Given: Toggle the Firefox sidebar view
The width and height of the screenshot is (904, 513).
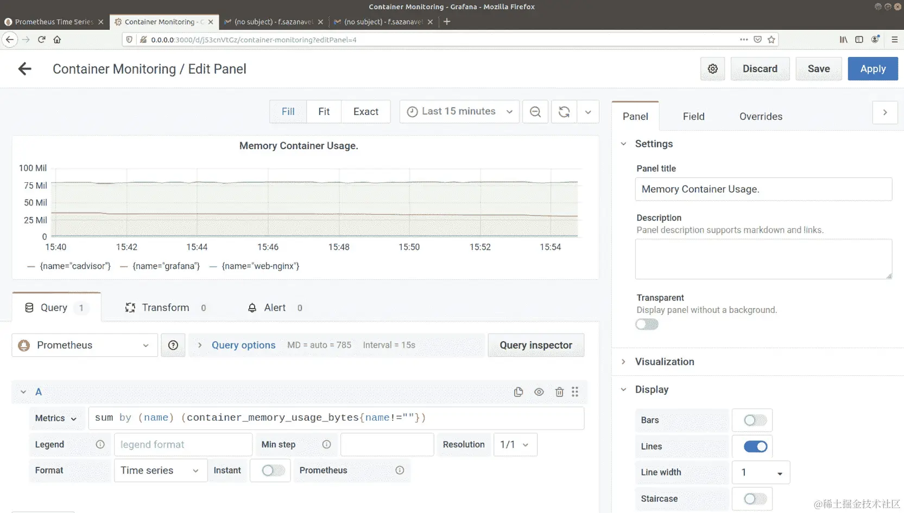Looking at the screenshot, I should click(x=859, y=40).
